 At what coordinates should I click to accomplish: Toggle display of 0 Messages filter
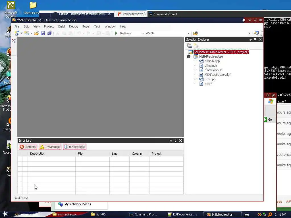tap(75, 147)
